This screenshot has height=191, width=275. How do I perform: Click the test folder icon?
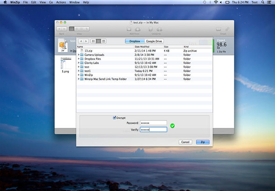point(82,67)
